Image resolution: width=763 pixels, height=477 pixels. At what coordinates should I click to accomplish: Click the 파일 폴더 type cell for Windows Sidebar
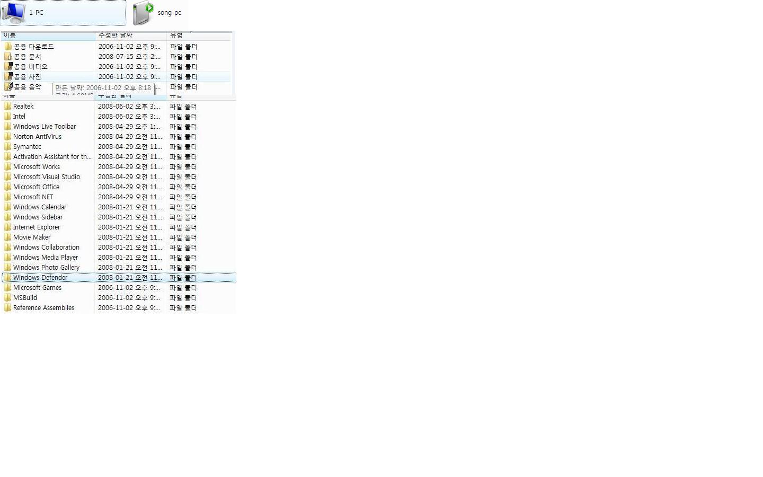coord(183,217)
